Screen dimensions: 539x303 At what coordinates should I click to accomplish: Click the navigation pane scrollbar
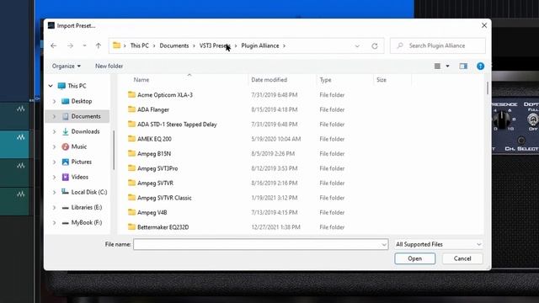pos(114,150)
